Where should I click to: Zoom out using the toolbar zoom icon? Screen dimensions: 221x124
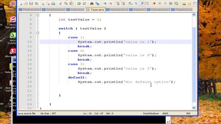pos(110,3)
